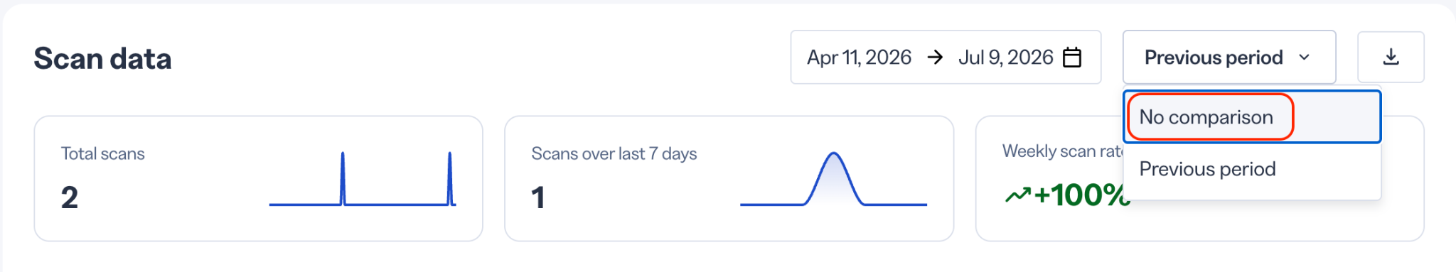The width and height of the screenshot is (1456, 272).
Task: Click the +100% change value
Action: click(1081, 195)
